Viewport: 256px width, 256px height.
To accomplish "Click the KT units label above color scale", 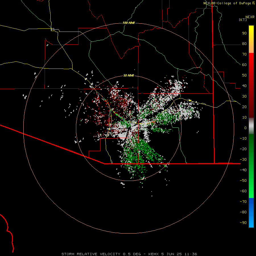I will [243, 20].
